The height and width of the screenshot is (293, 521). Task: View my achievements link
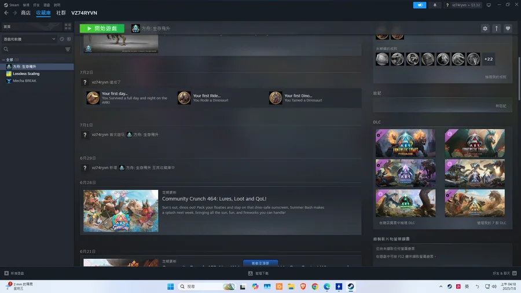pyautogui.click(x=496, y=77)
